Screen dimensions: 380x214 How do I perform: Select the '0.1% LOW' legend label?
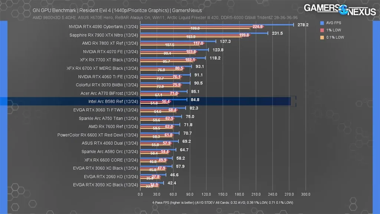[335, 38]
